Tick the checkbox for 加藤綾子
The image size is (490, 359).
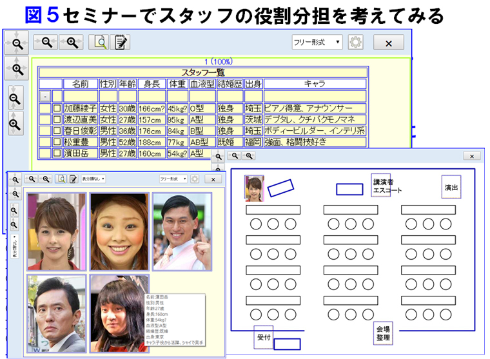click(57, 108)
